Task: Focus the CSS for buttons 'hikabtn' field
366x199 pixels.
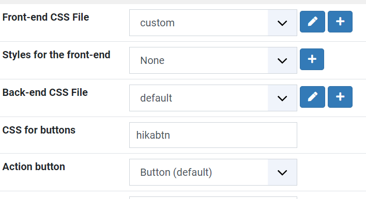Action: pyautogui.click(x=213, y=135)
